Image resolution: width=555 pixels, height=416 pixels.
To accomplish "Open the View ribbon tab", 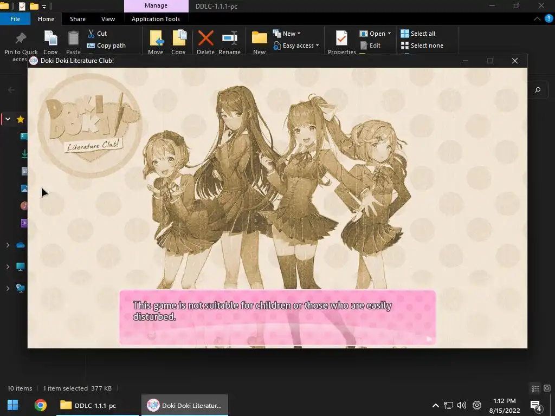I will point(108,19).
